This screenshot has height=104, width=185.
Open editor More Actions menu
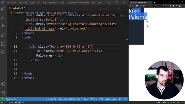coord(124,8)
